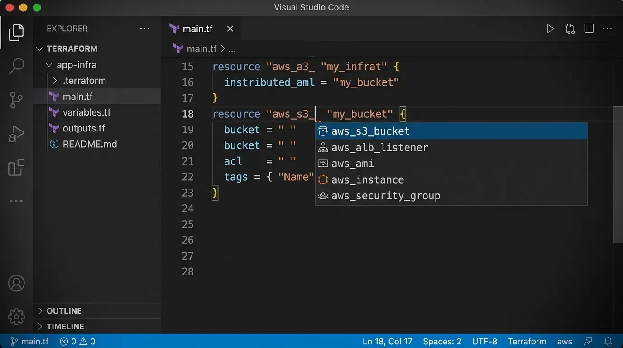The image size is (623, 348).
Task: Click the info icon beside README.md
Action: [x=54, y=144]
